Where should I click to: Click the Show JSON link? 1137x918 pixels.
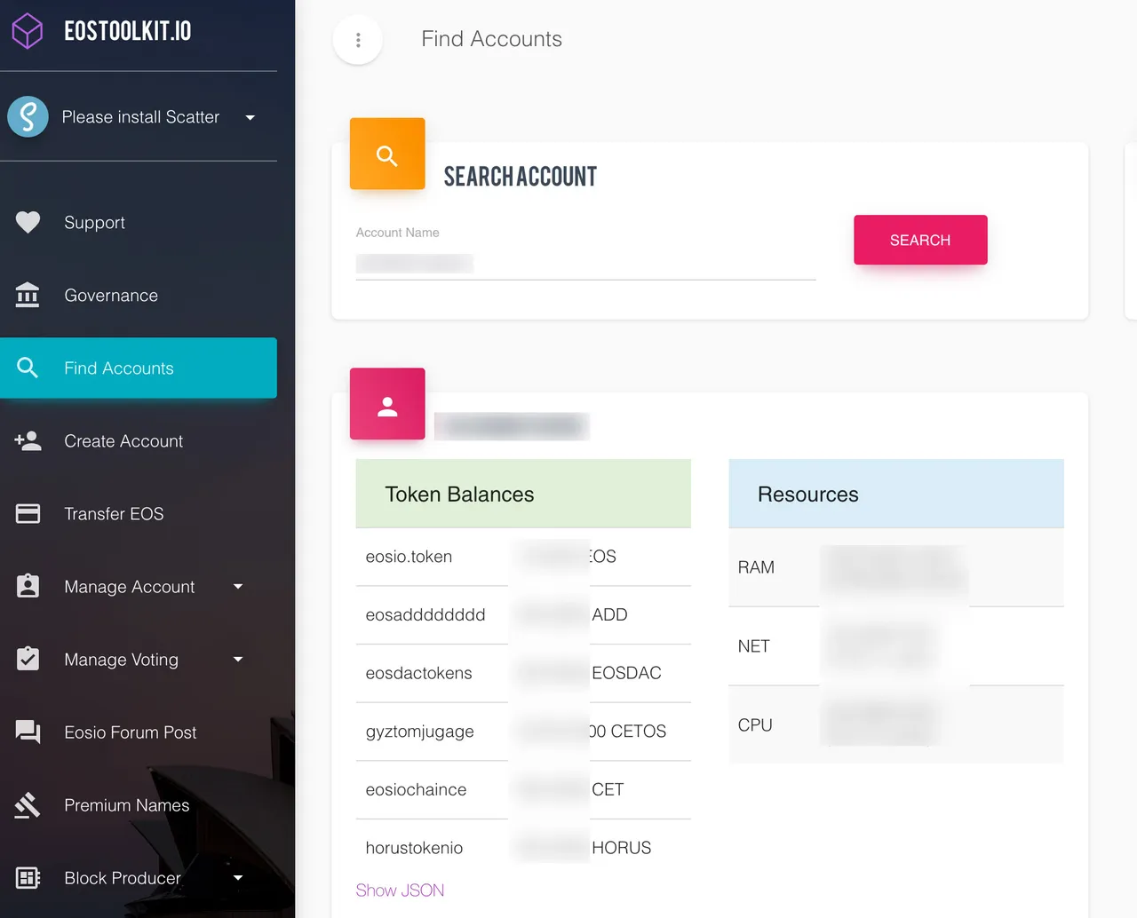(x=400, y=890)
